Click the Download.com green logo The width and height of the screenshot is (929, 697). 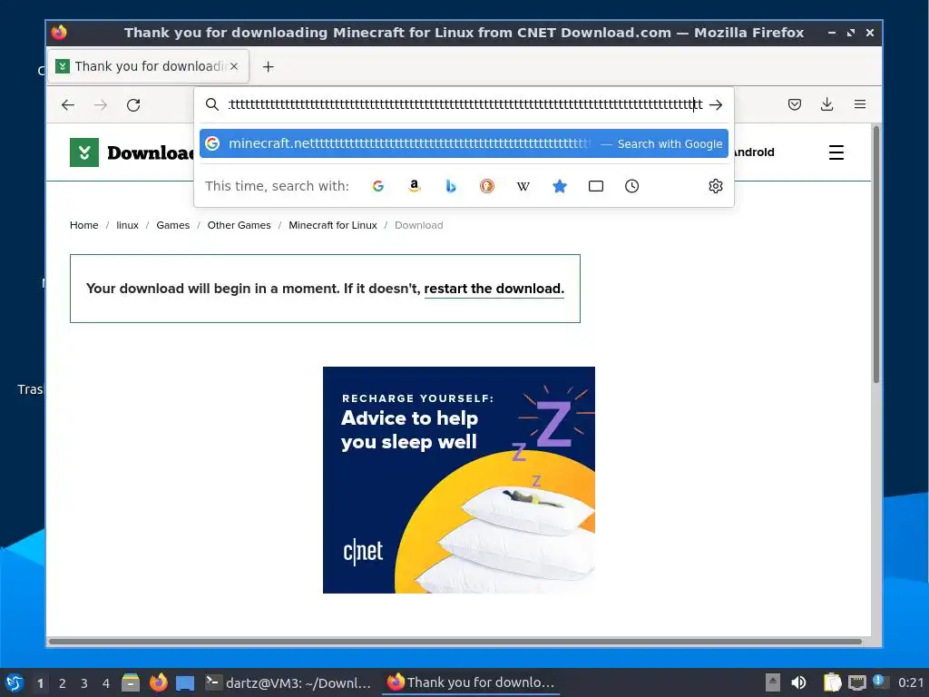(84, 152)
